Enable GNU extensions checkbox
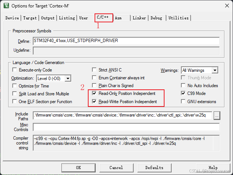The height and width of the screenshot is (175, 233). coord(183,102)
